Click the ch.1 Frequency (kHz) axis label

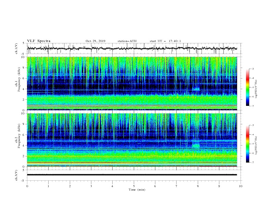pyautogui.click(x=18, y=79)
